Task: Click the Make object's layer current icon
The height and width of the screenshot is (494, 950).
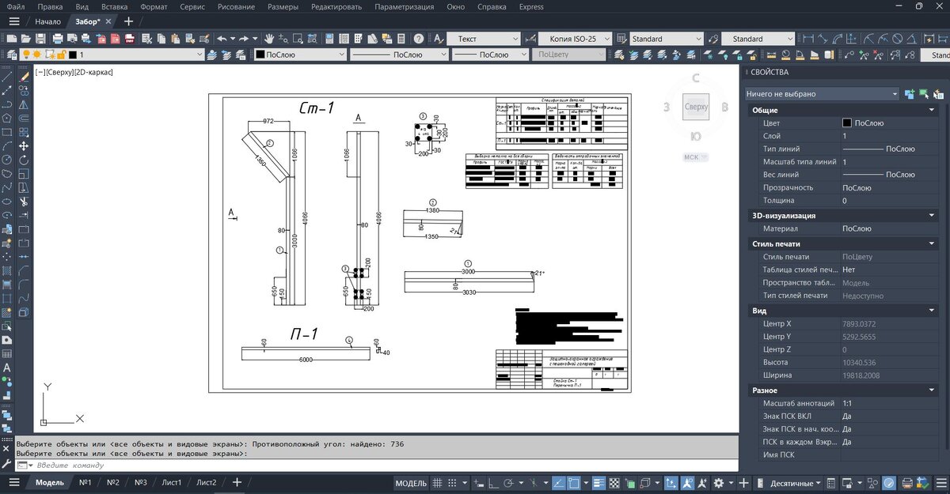Action: pos(211,55)
